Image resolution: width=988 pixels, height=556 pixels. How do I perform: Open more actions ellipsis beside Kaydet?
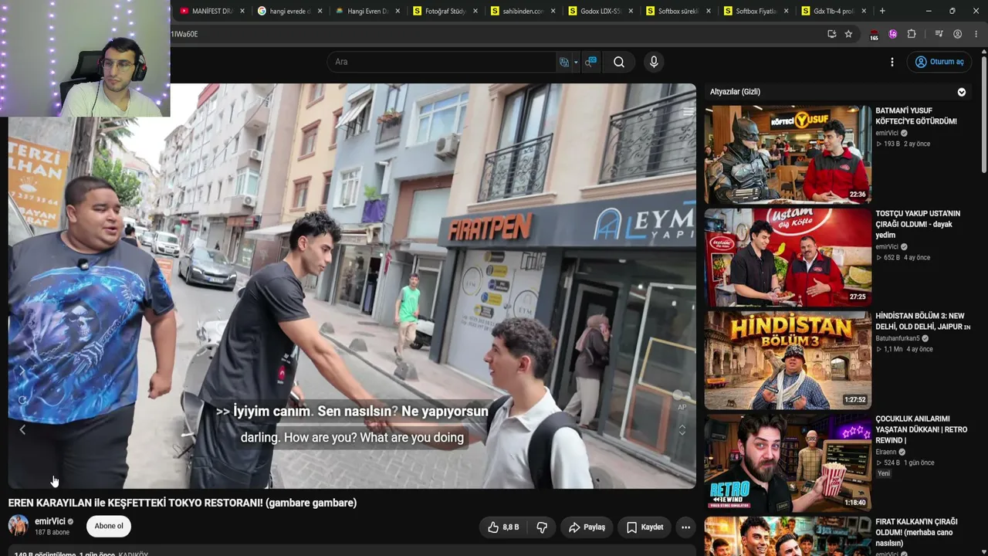pyautogui.click(x=685, y=527)
